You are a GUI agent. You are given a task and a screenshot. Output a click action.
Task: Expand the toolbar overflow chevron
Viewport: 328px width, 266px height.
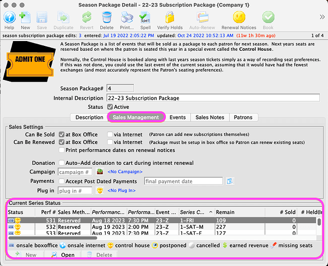pyautogui.click(x=322, y=17)
